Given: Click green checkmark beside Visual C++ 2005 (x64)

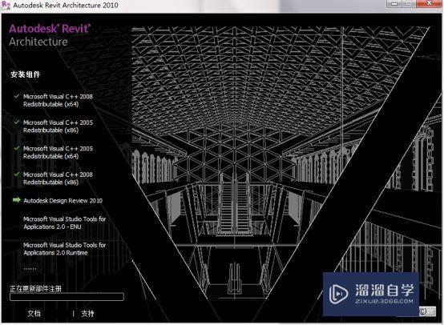Looking at the screenshot, I should point(17,149).
